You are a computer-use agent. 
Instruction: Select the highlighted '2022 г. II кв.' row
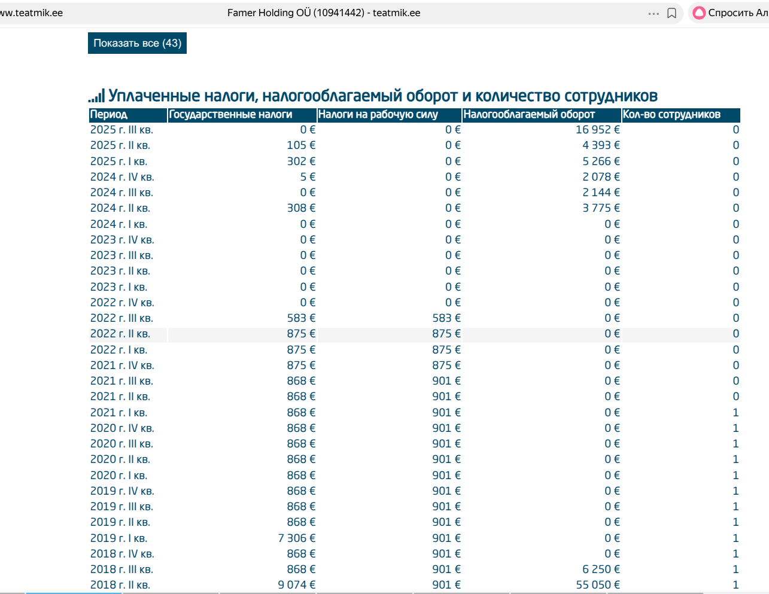[120, 334]
